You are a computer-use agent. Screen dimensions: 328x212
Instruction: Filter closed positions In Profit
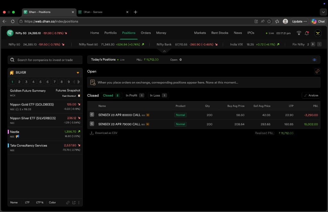pyautogui.click(x=135, y=95)
